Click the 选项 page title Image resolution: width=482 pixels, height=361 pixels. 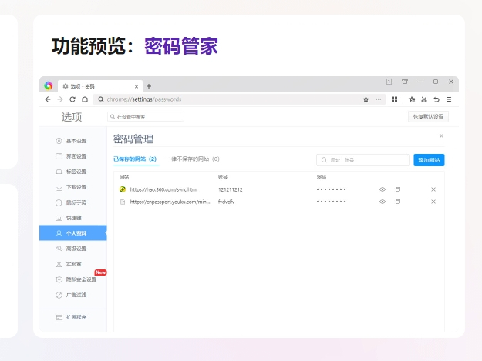(72, 117)
